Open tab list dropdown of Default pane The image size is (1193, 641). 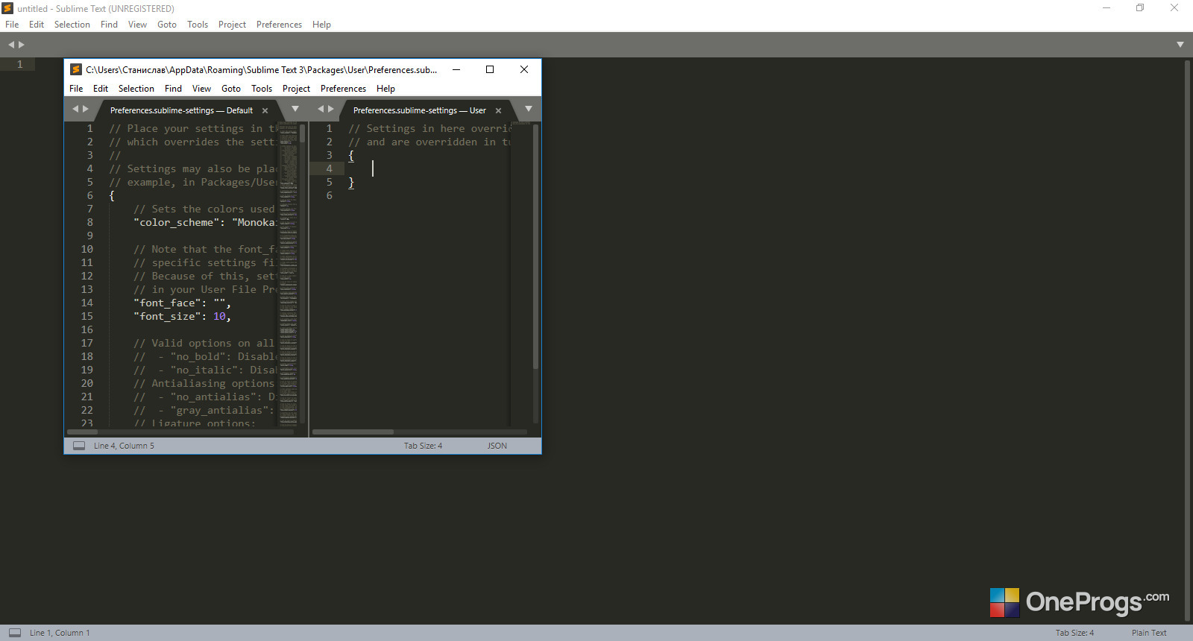(295, 109)
